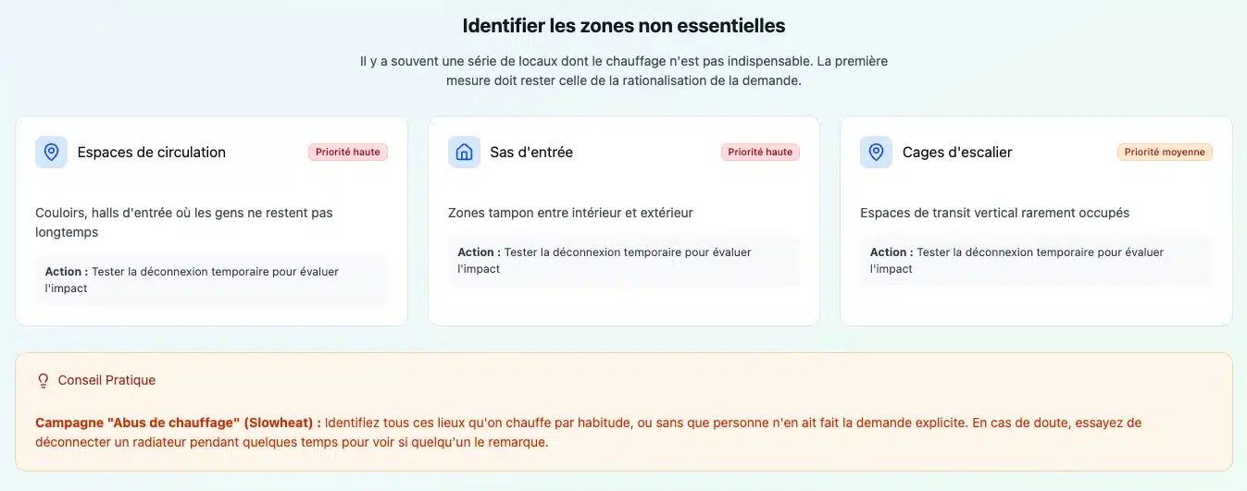The image size is (1247, 491).
Task: Open the Cages d'escalier card title
Action: [957, 153]
